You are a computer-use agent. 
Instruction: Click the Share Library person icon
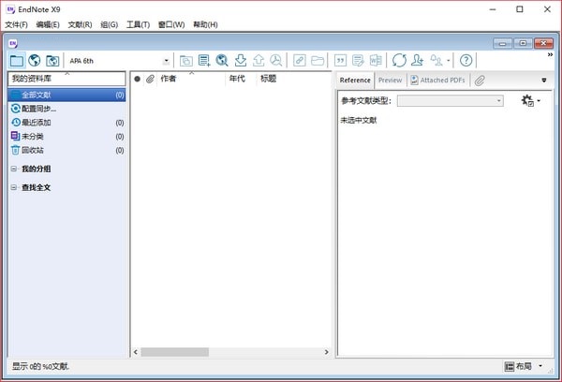coord(417,60)
